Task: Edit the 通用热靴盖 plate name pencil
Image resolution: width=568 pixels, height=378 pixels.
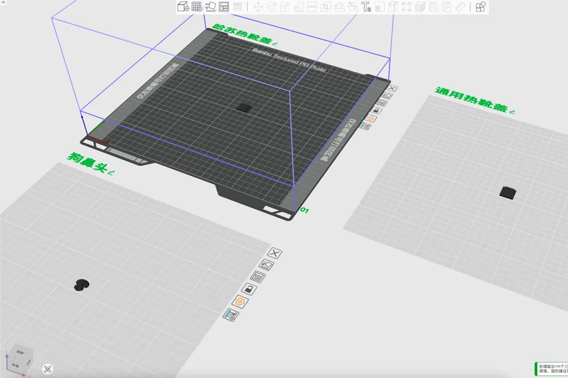Action: (x=512, y=112)
